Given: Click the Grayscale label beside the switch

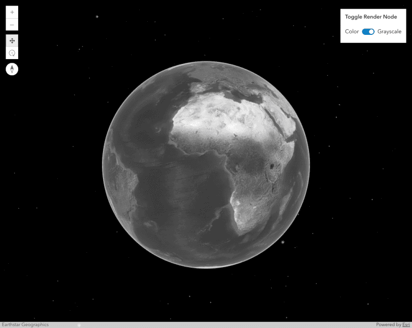Looking at the screenshot, I should 389,31.
